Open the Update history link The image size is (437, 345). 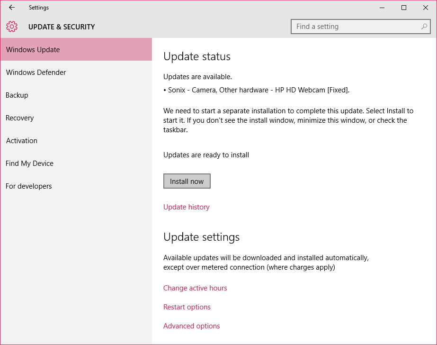point(186,207)
